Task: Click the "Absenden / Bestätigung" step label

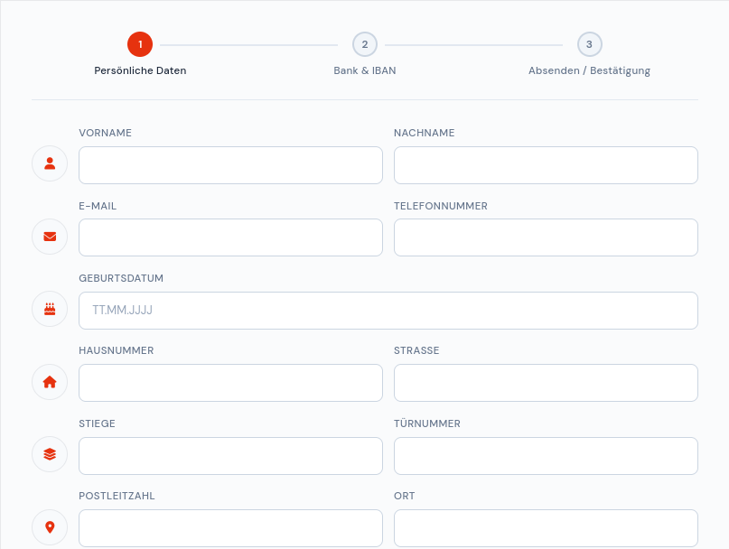Action: pyautogui.click(x=590, y=70)
